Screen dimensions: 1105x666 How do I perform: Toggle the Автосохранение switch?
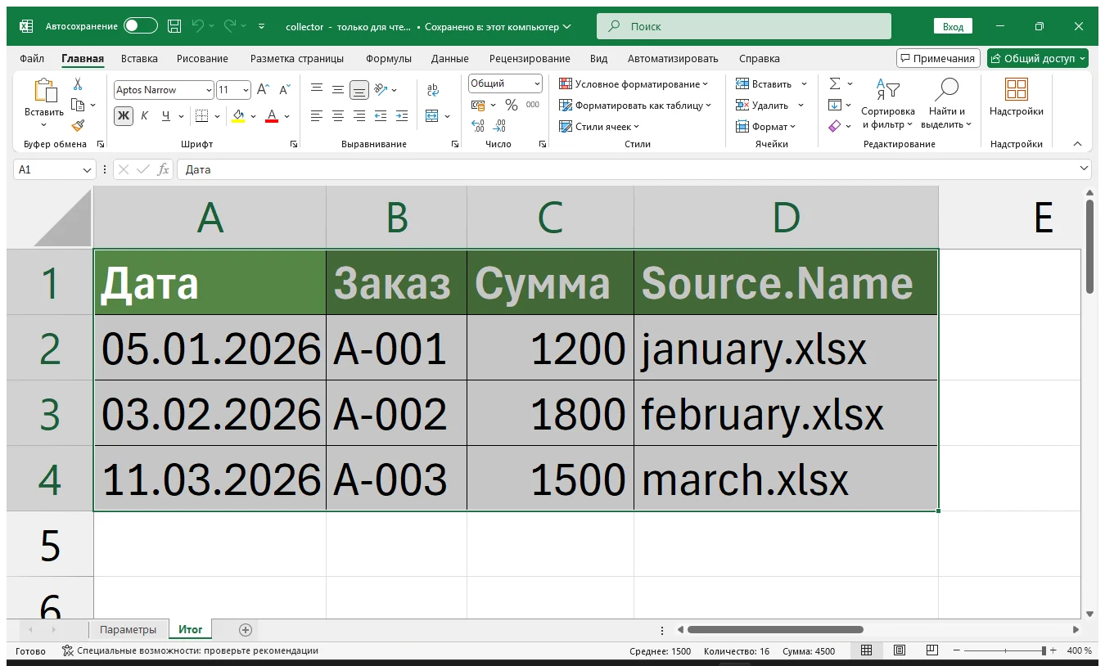[x=141, y=26]
